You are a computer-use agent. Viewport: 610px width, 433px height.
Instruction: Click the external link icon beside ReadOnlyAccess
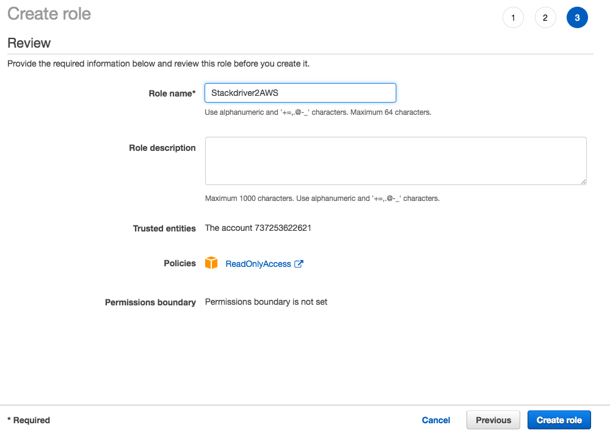tap(299, 264)
